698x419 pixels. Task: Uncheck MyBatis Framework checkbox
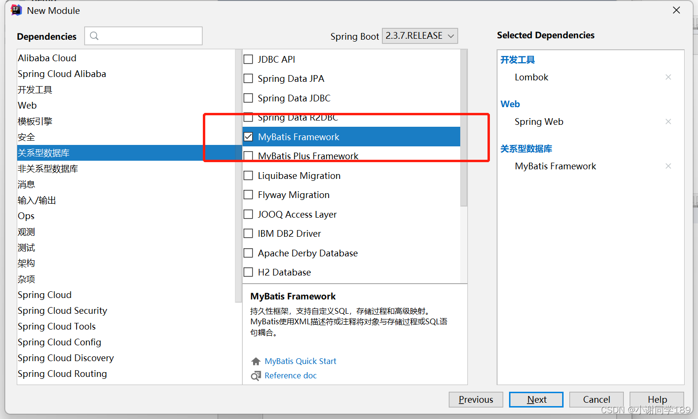point(248,137)
